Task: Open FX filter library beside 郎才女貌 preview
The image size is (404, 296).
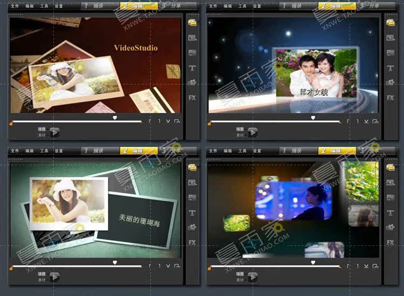Action: pos(391,98)
